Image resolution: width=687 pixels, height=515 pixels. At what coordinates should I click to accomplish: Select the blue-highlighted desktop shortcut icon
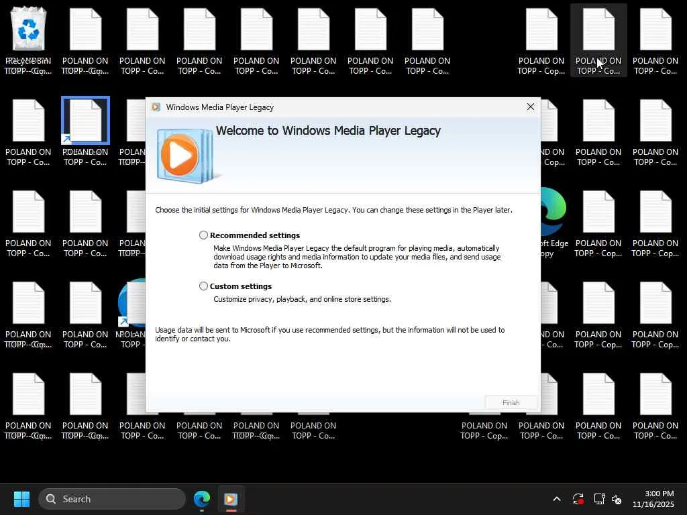pyautogui.click(x=85, y=121)
